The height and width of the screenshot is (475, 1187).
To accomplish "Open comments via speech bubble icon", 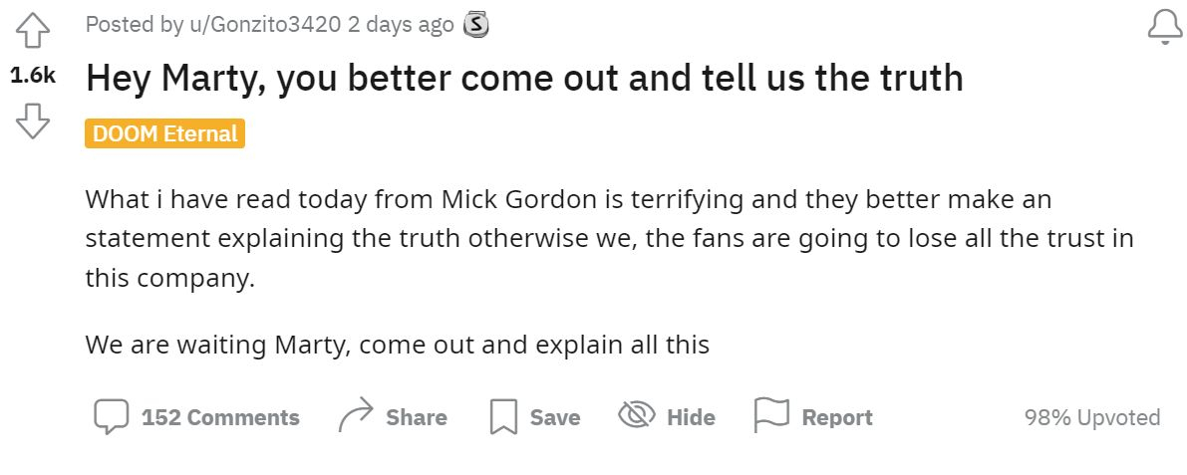I will pyautogui.click(x=112, y=416).
